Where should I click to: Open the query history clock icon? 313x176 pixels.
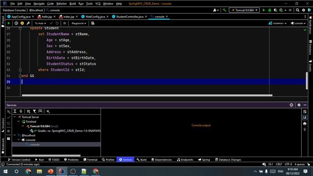[16, 23]
